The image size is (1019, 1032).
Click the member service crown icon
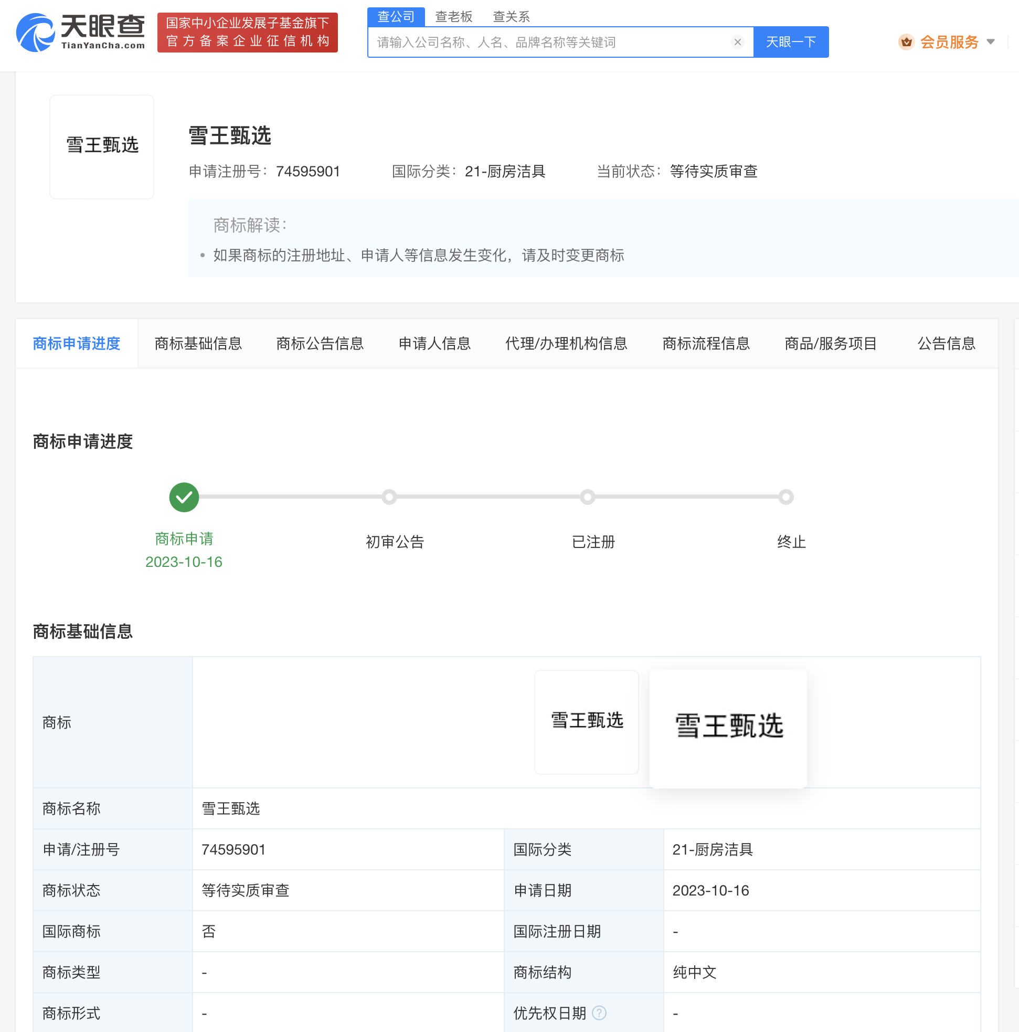point(906,41)
